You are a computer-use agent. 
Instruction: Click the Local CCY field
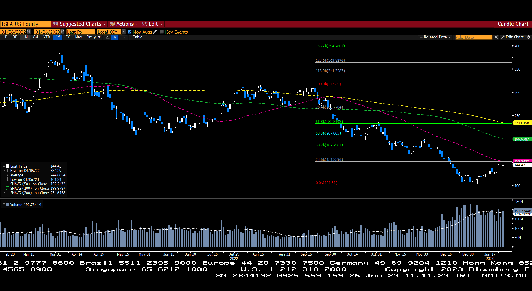[109, 32]
